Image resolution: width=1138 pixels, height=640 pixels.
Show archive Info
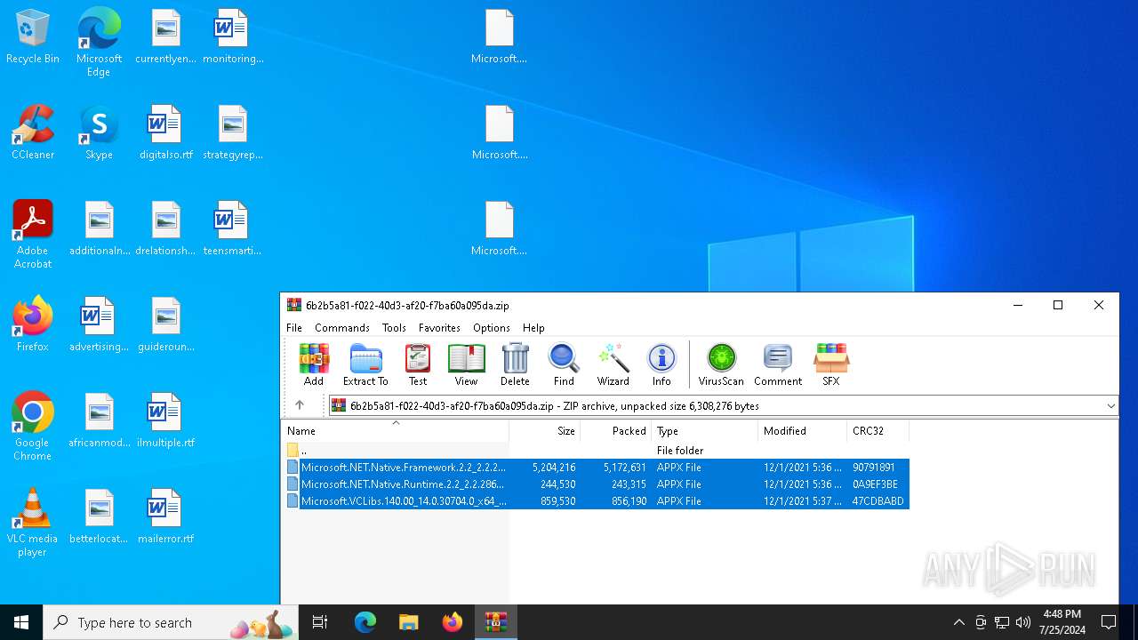click(661, 364)
